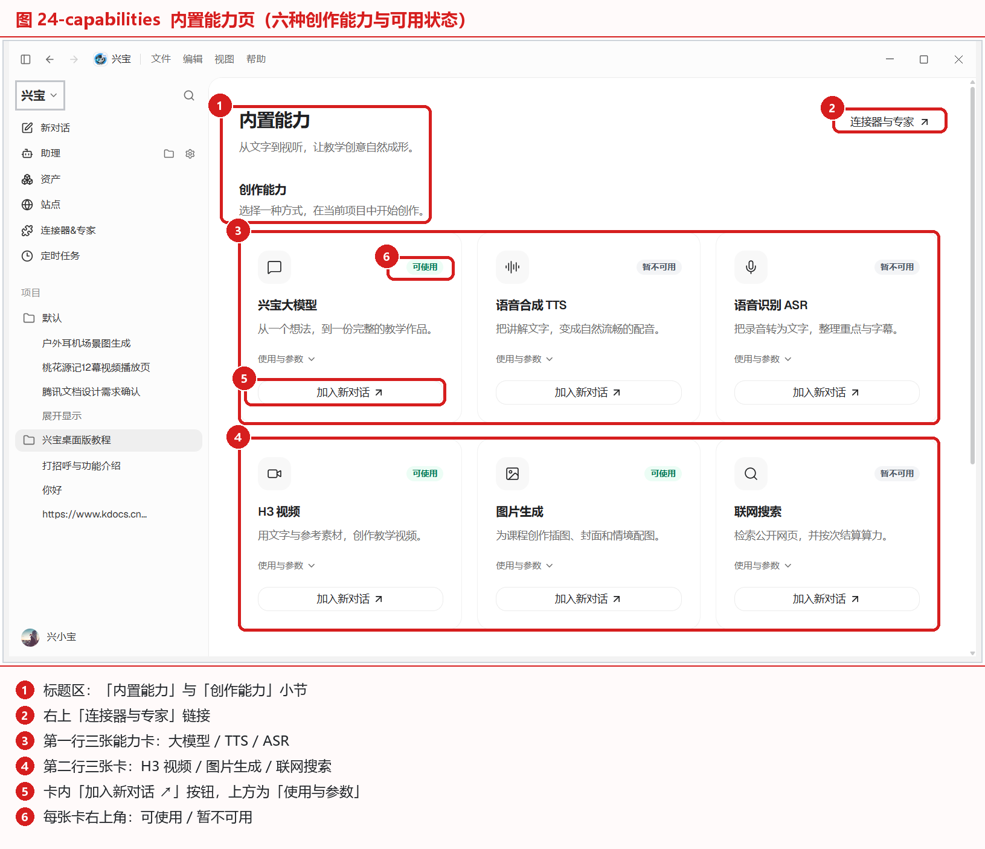Click the H3 视频 camera icon
Image resolution: width=985 pixels, height=849 pixels.
[274, 473]
